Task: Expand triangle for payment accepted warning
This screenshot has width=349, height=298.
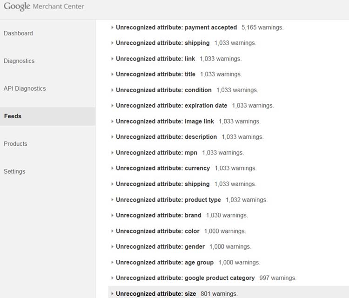Action: pyautogui.click(x=112, y=27)
